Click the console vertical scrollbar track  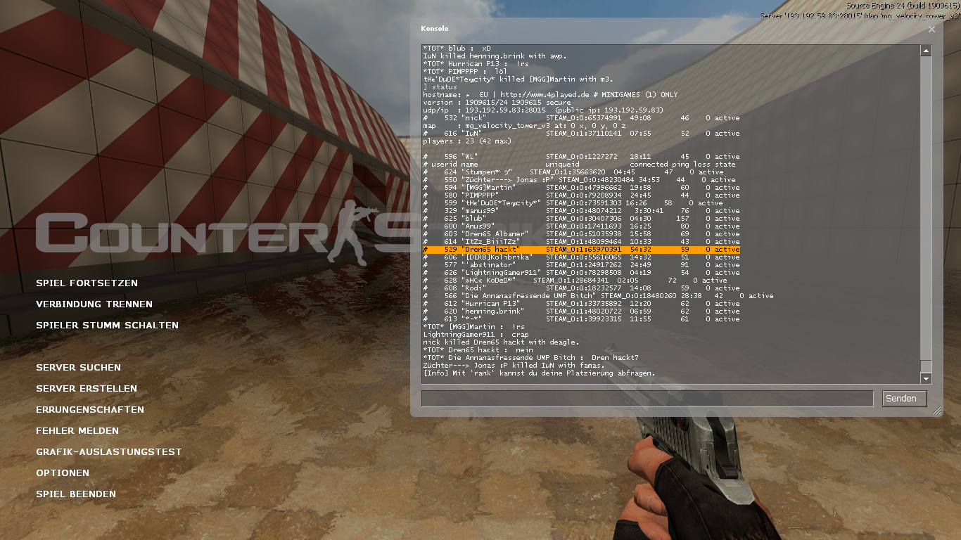tap(926, 214)
